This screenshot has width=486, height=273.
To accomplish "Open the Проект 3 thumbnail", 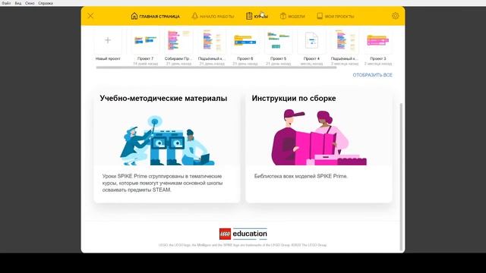I will tap(378, 40).
